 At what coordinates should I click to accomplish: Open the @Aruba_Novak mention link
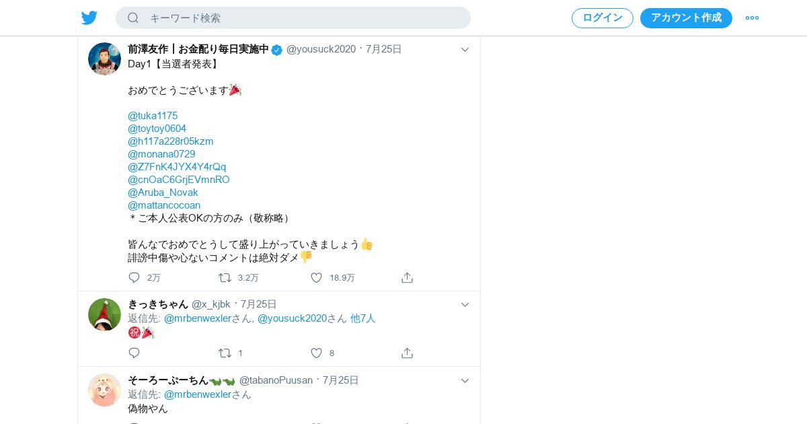163,192
